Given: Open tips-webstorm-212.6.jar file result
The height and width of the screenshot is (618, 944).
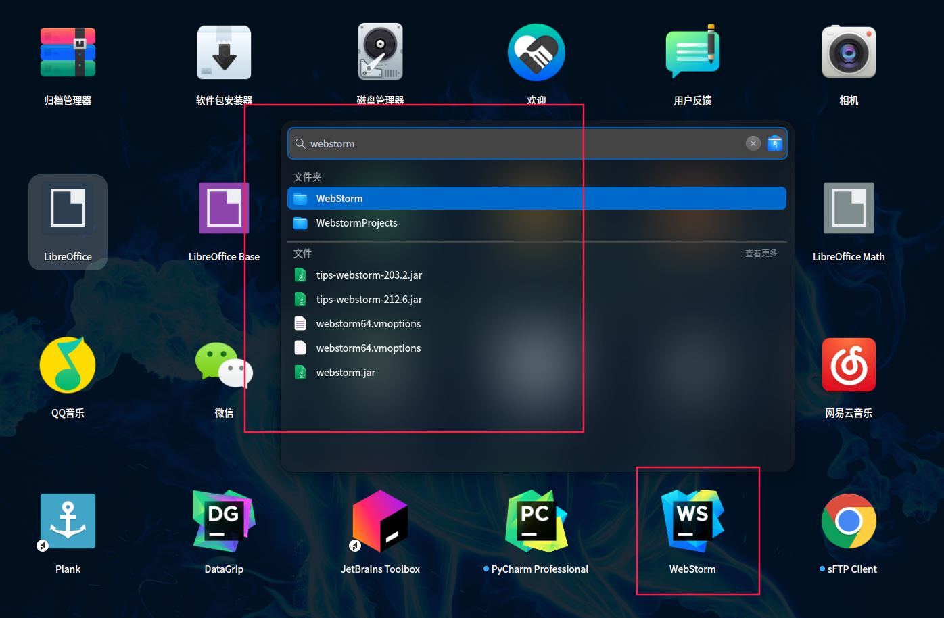Looking at the screenshot, I should coord(537,299).
